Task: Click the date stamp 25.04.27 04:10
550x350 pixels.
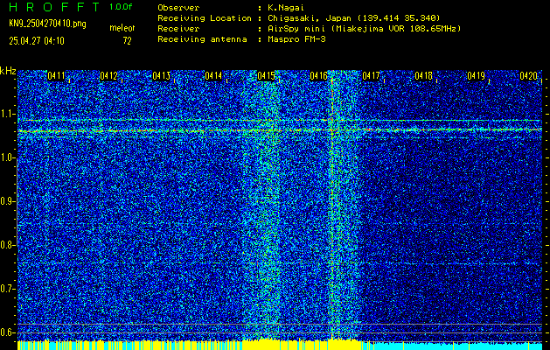Action: [37, 41]
